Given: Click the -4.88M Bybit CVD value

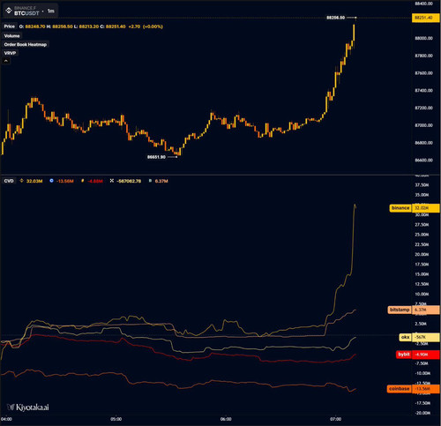Looking at the screenshot, I should pyautogui.click(x=95, y=181).
